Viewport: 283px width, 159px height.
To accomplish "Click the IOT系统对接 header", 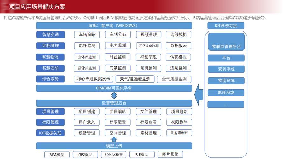I will pyautogui.click(x=226, y=26).
